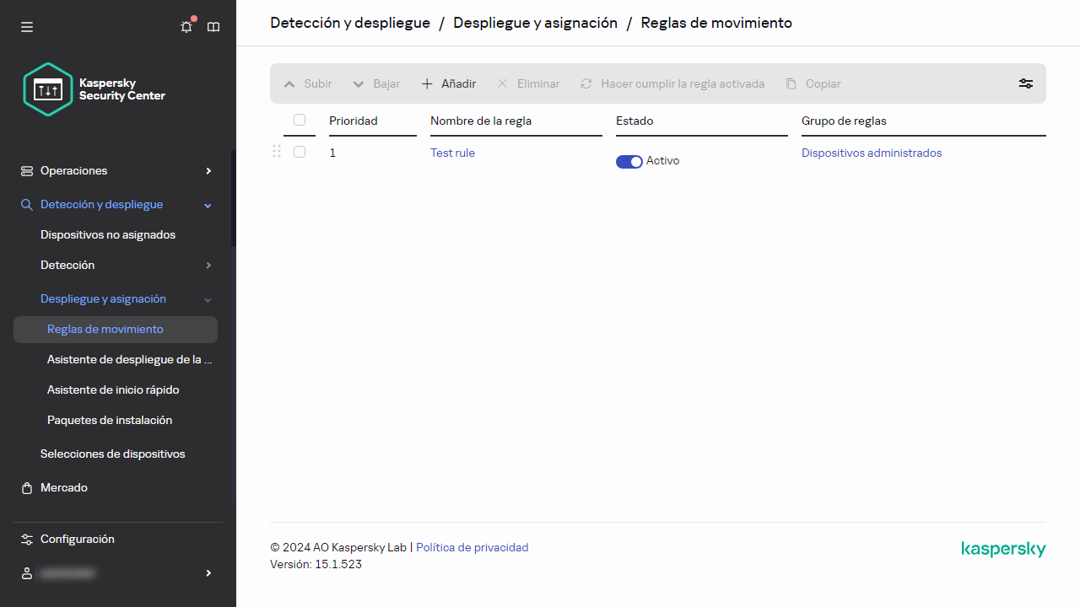Click Hacer cumplir la regla activada
The width and height of the screenshot is (1080, 607).
tap(683, 83)
